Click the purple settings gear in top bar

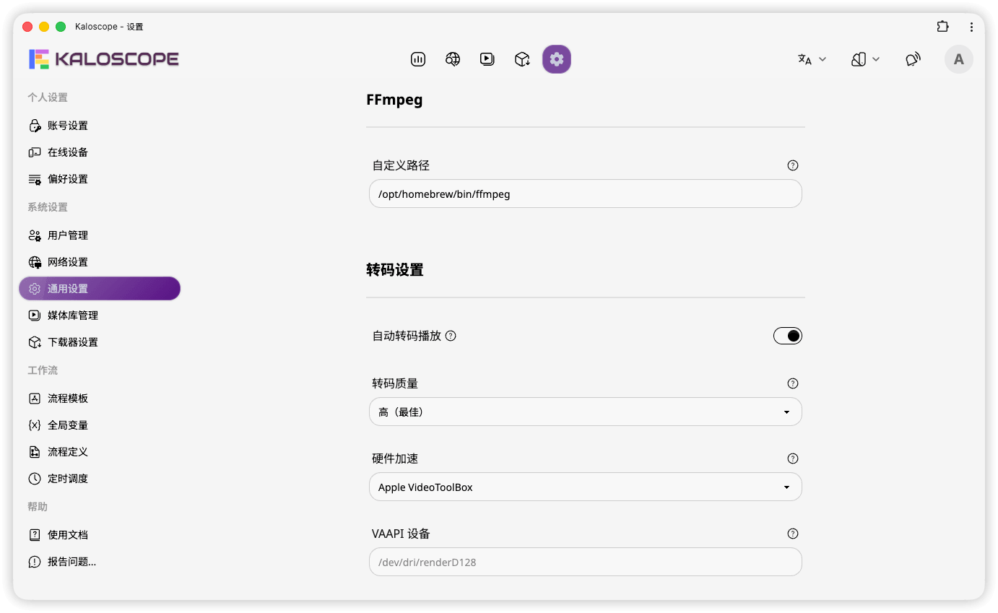(557, 59)
